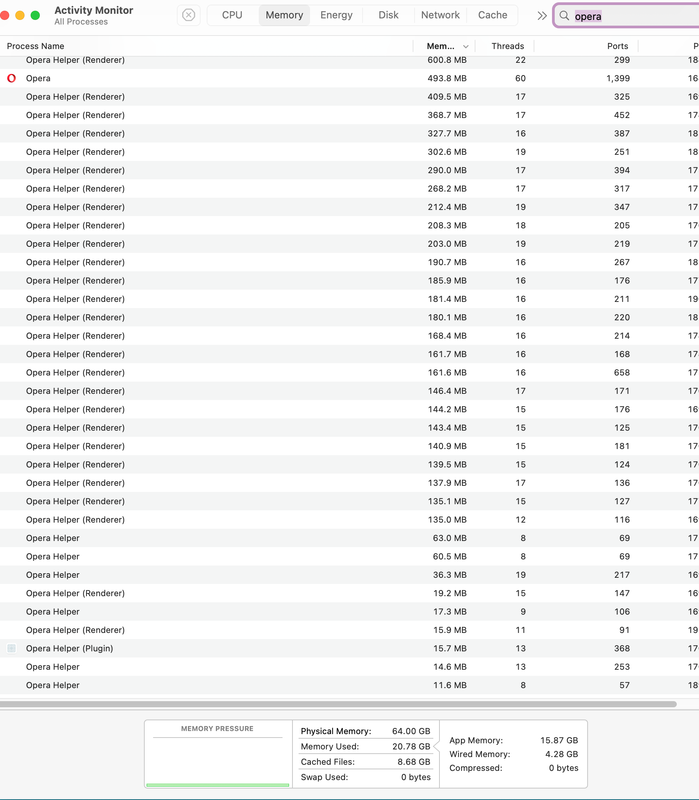Switch to the Cache tab

pyautogui.click(x=493, y=15)
